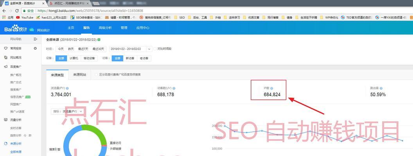
Task: Click the browser address bar URL
Action: (90, 11)
